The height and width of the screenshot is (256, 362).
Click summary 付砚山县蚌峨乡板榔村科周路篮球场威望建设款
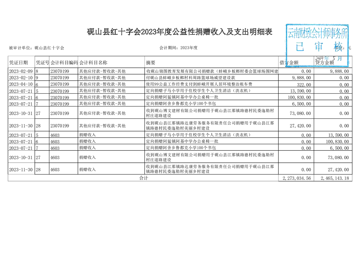pyautogui.click(x=190, y=78)
